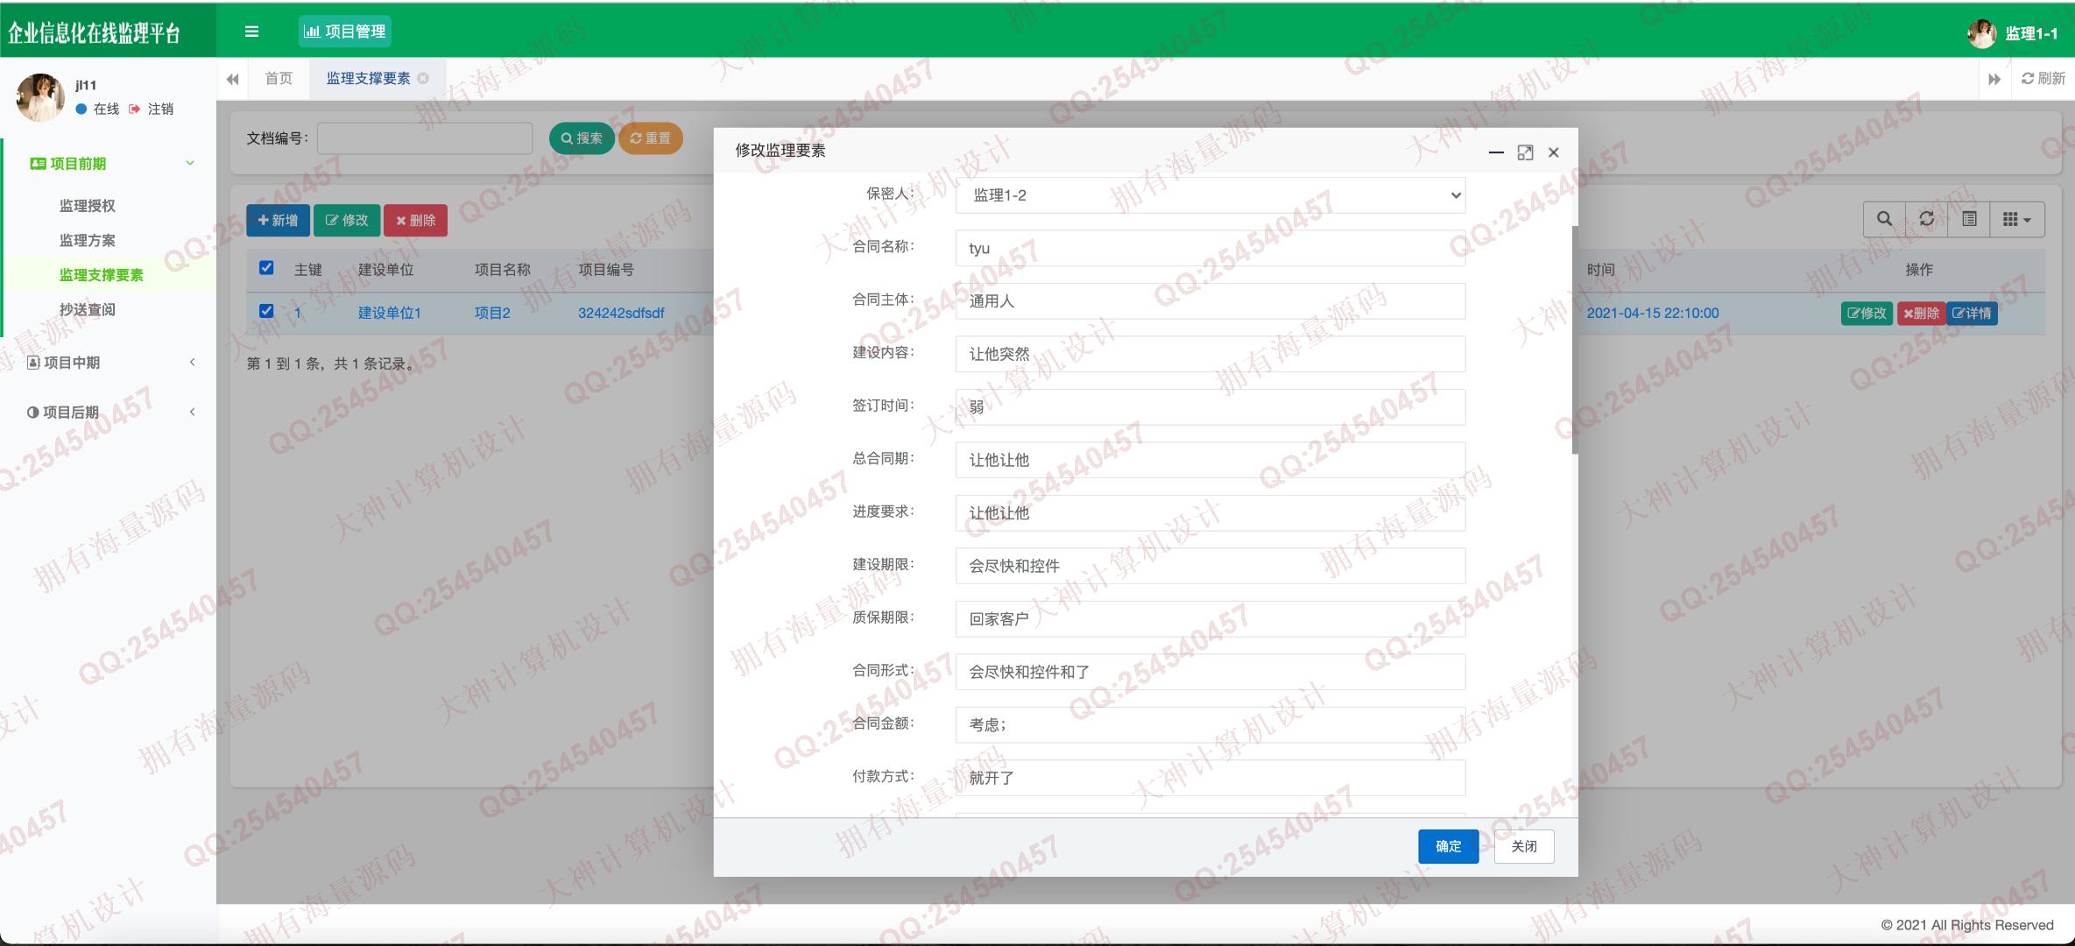Click the 搜索 search button
2075x946 pixels.
582,138
